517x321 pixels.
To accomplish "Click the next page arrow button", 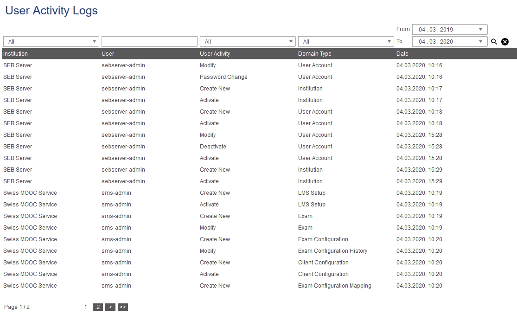I will point(110,307).
